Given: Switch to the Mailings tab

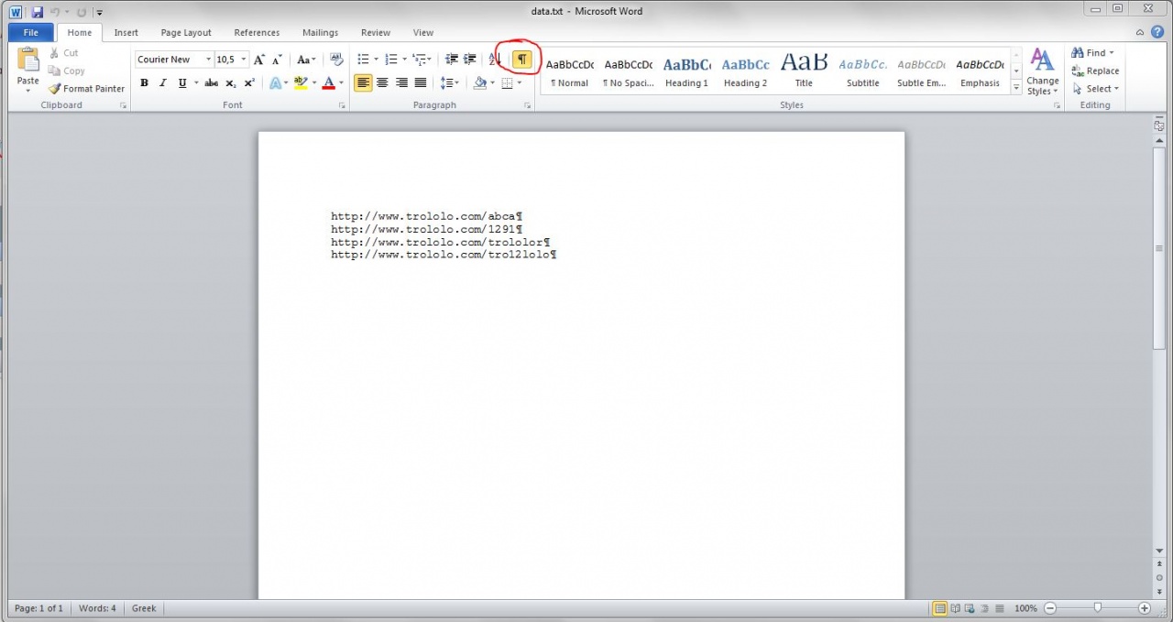Looking at the screenshot, I should pos(320,33).
